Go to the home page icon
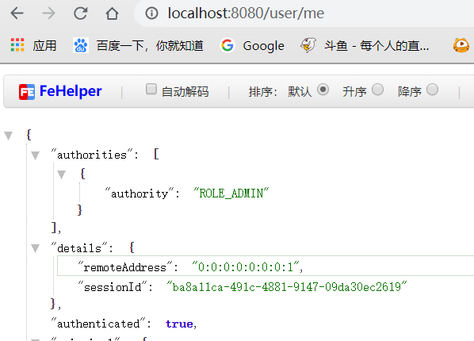This screenshot has height=341, width=474. point(112,13)
